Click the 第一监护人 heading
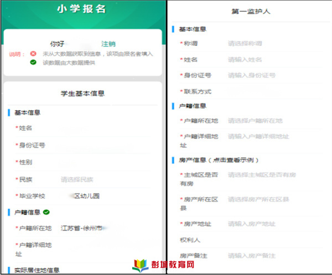332x275 pixels. (251, 11)
